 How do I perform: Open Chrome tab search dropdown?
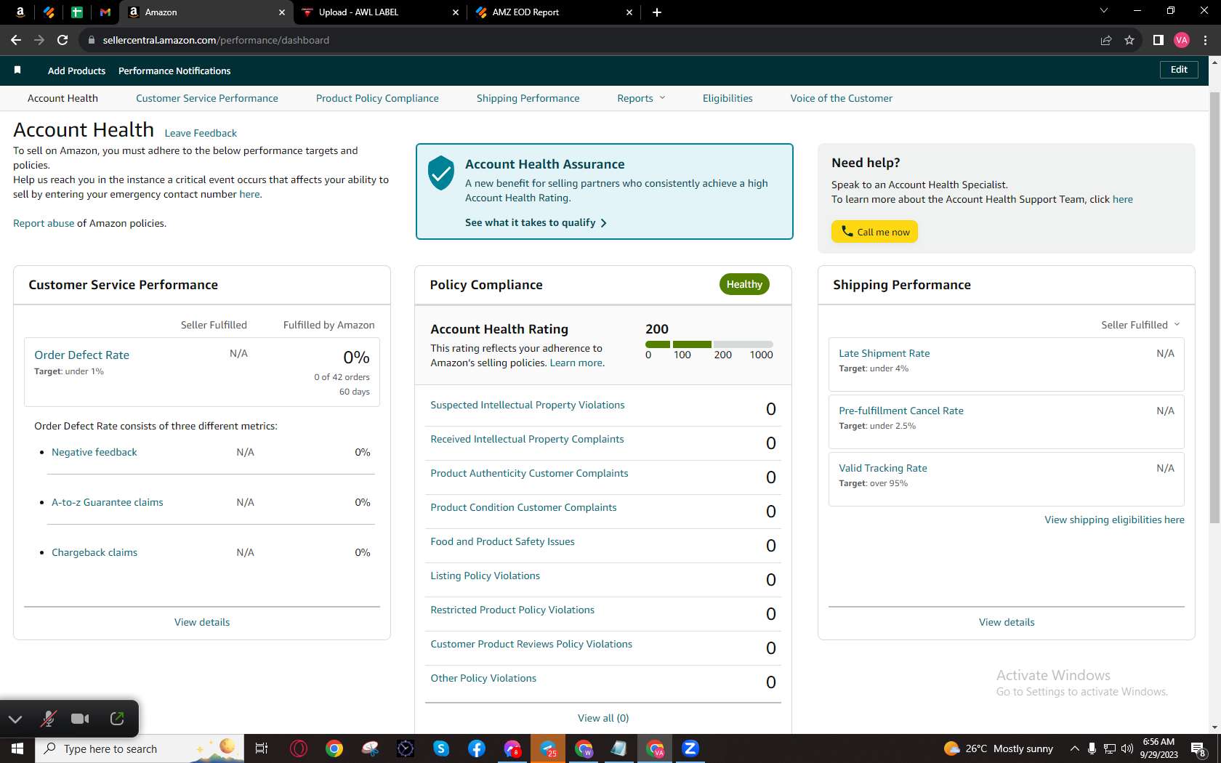pos(1104,11)
